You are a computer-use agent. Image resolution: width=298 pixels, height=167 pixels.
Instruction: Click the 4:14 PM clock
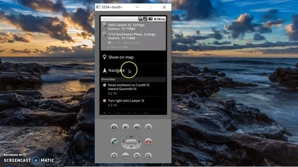159,19
